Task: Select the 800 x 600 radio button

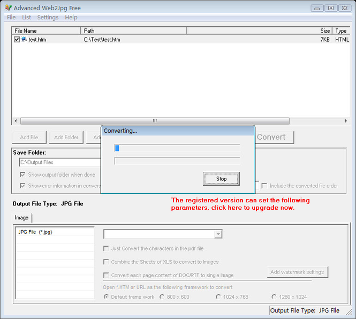Action: pos(162,297)
